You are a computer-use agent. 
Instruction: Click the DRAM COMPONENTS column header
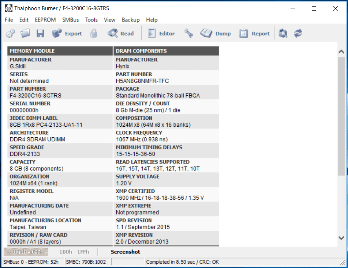coord(166,51)
